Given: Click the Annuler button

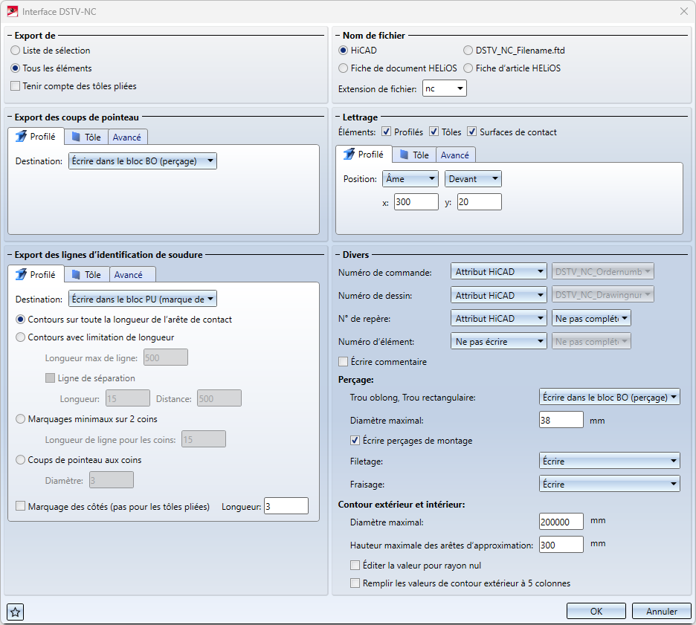Looking at the screenshot, I should [661, 612].
